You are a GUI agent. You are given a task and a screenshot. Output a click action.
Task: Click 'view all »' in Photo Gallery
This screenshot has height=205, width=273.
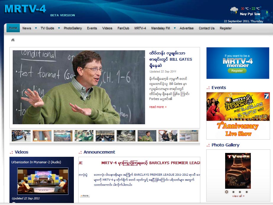point(238,196)
